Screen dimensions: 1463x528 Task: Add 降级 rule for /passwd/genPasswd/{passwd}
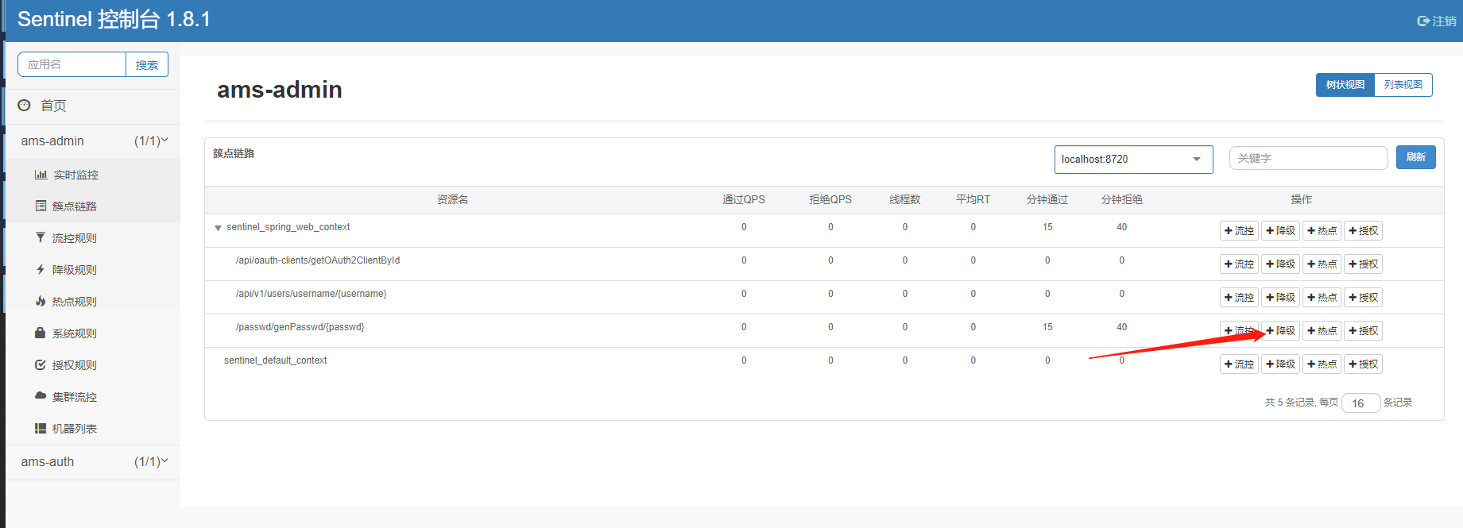(1281, 331)
